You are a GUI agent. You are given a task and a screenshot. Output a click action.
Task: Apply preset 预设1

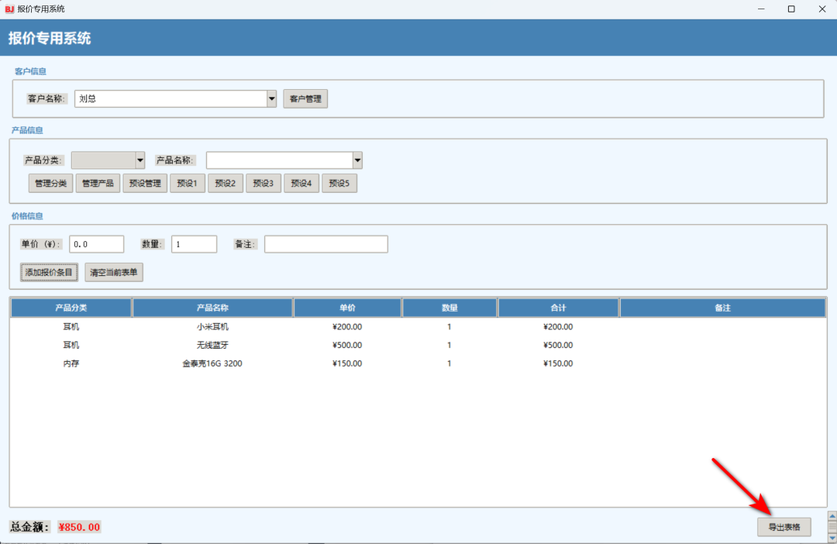coord(188,184)
